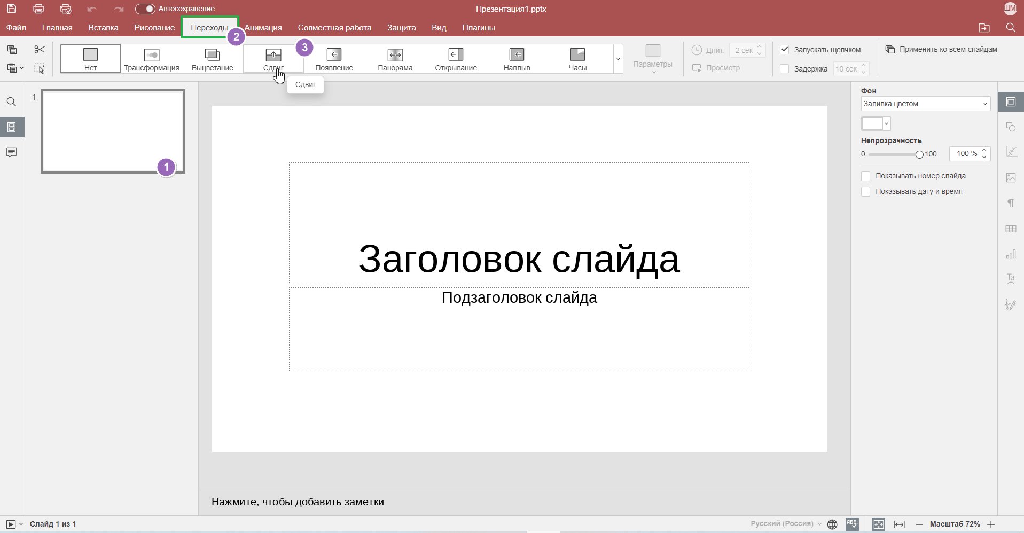Expand the transitions gallery arrow
Image resolution: width=1024 pixels, height=533 pixels.
click(618, 59)
